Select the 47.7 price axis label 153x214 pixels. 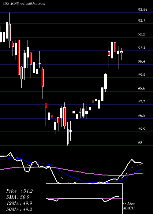pos(141,102)
